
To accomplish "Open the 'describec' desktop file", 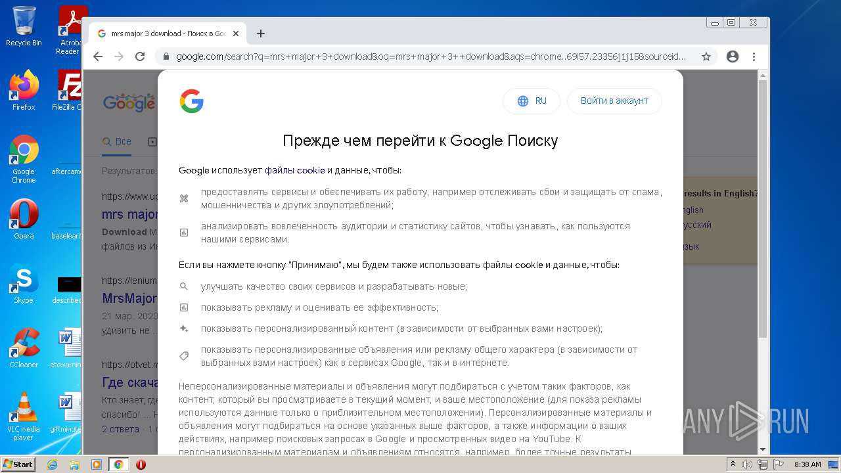I will point(68,289).
